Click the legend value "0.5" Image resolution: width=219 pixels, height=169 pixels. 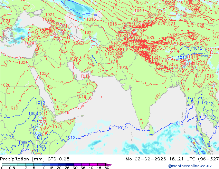(12, 168)
